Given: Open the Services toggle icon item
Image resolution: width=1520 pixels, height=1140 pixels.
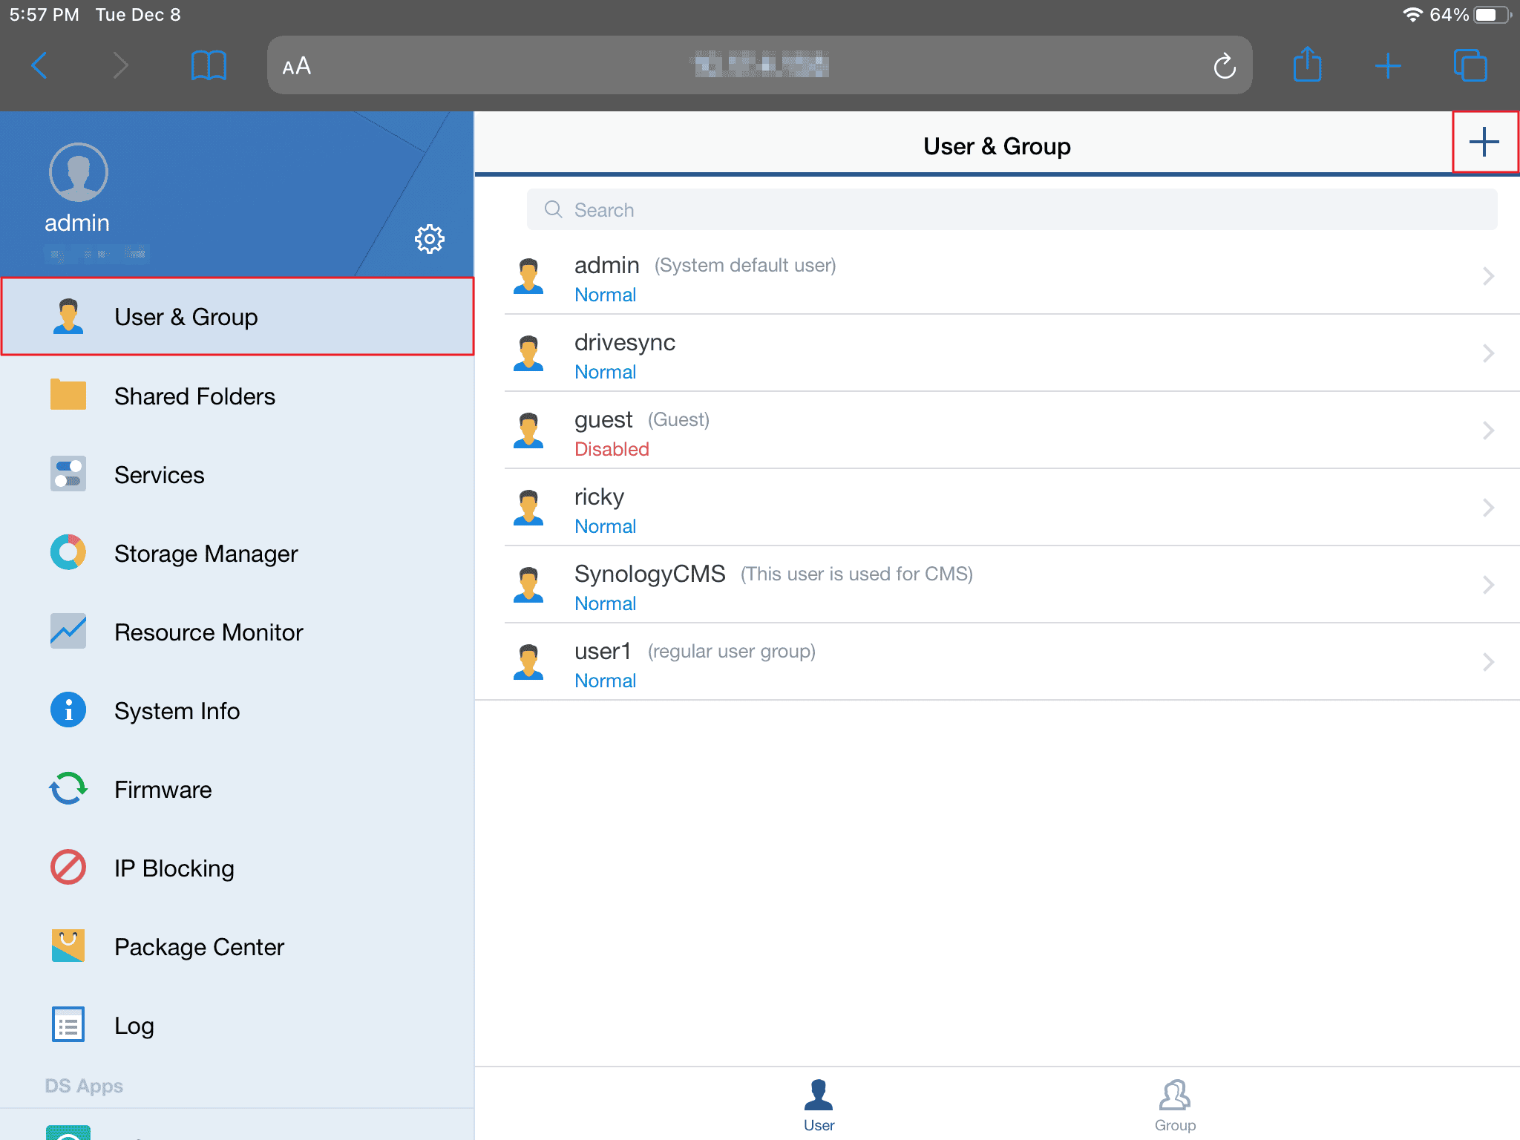Looking at the screenshot, I should coord(68,474).
